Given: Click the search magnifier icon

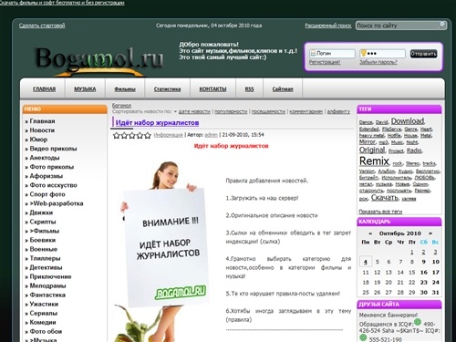Looking at the screenshot, I should [441, 25].
